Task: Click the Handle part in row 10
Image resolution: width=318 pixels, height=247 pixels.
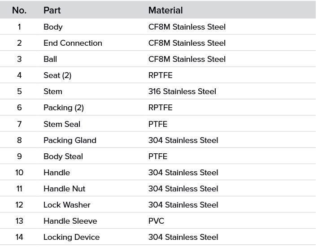Action: 57,173
